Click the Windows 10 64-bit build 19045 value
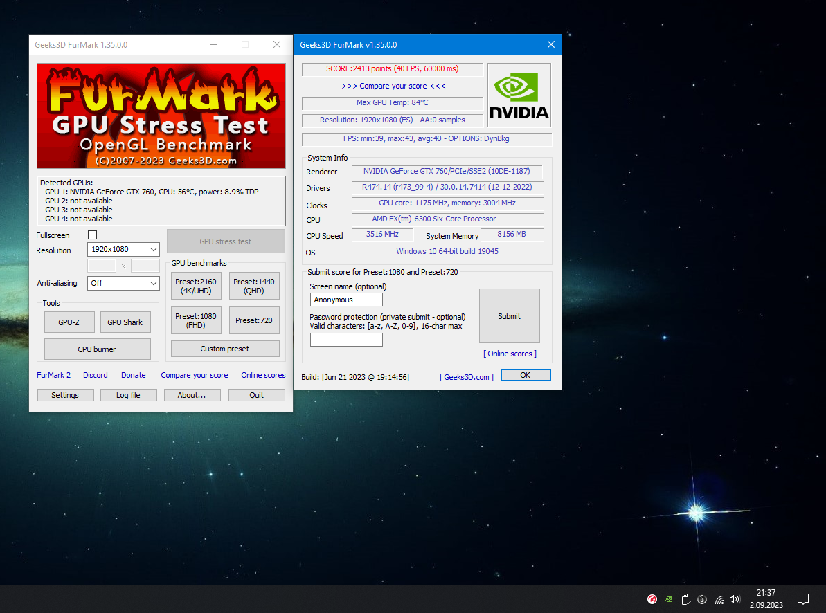The height and width of the screenshot is (613, 826). (x=447, y=251)
